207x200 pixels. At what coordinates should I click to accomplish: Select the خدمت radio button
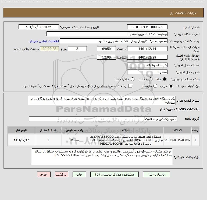click(x=151, y=79)
